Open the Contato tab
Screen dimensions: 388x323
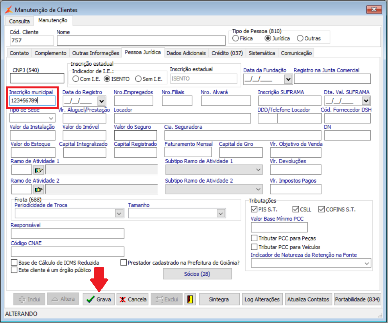point(19,53)
